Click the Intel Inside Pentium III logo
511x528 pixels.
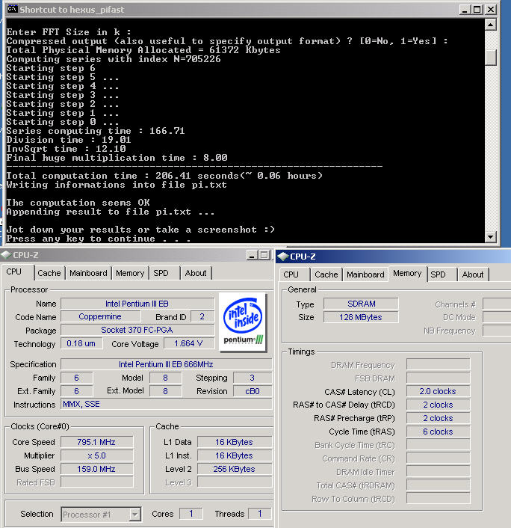coord(243,322)
